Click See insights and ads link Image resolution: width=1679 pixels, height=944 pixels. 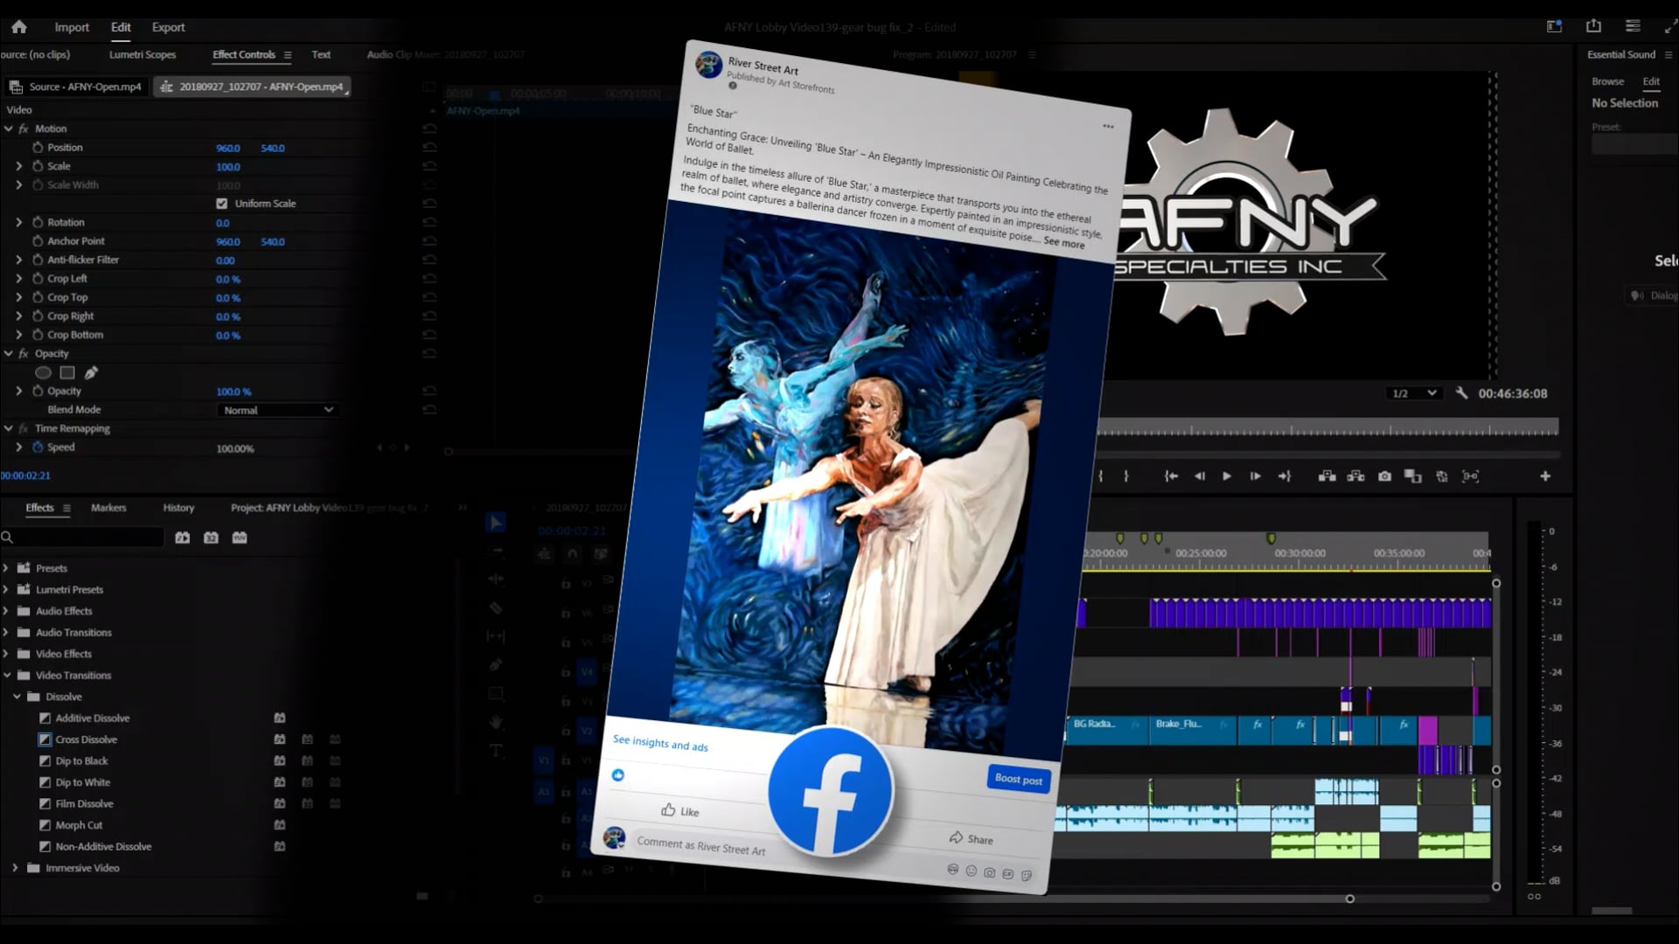click(660, 743)
